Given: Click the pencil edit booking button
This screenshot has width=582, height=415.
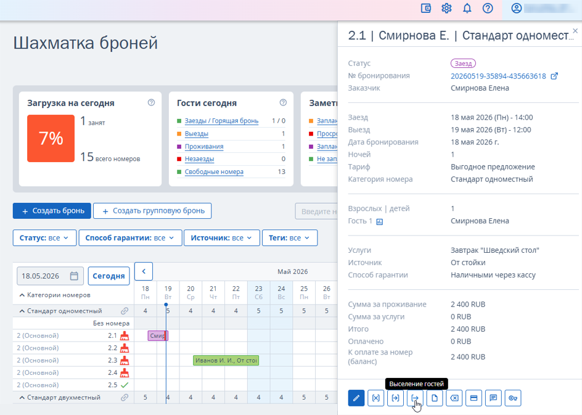Looking at the screenshot, I should [x=356, y=398].
